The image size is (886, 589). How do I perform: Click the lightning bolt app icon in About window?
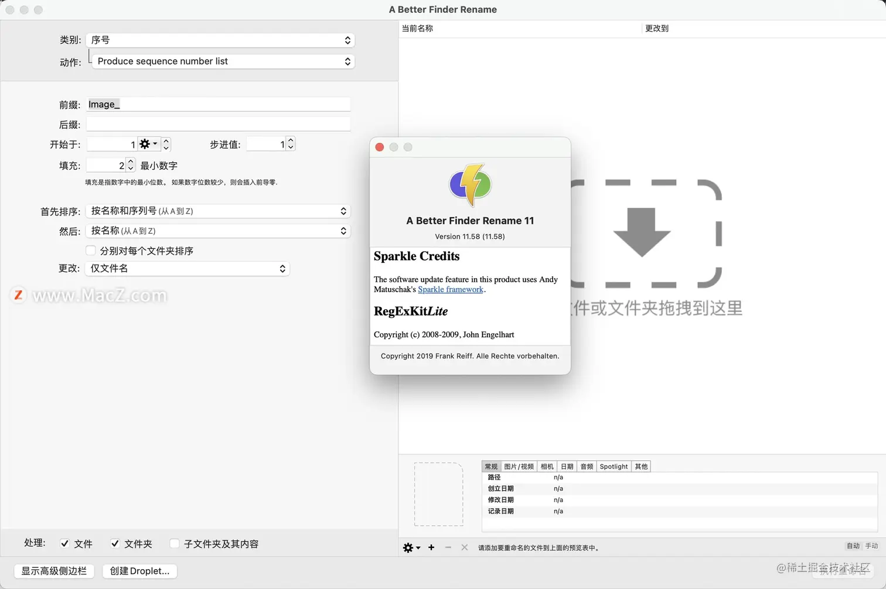click(x=470, y=185)
